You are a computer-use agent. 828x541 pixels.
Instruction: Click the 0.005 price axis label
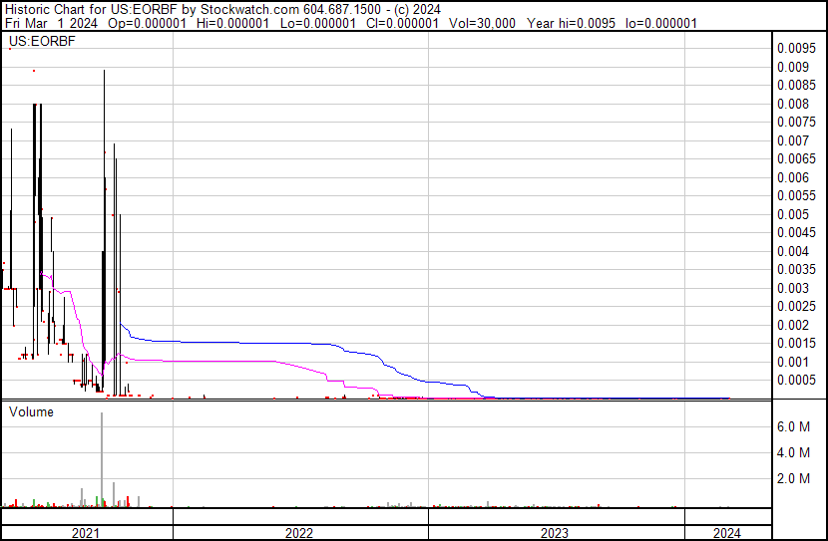793,214
